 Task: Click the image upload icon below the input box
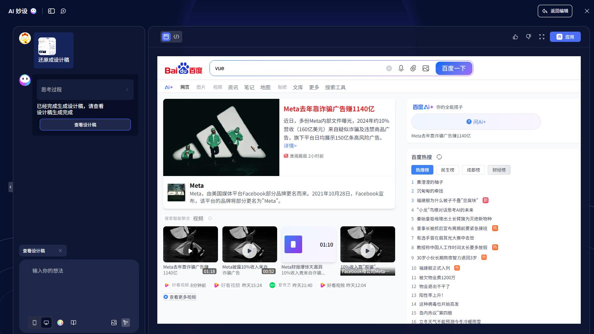tap(114, 323)
